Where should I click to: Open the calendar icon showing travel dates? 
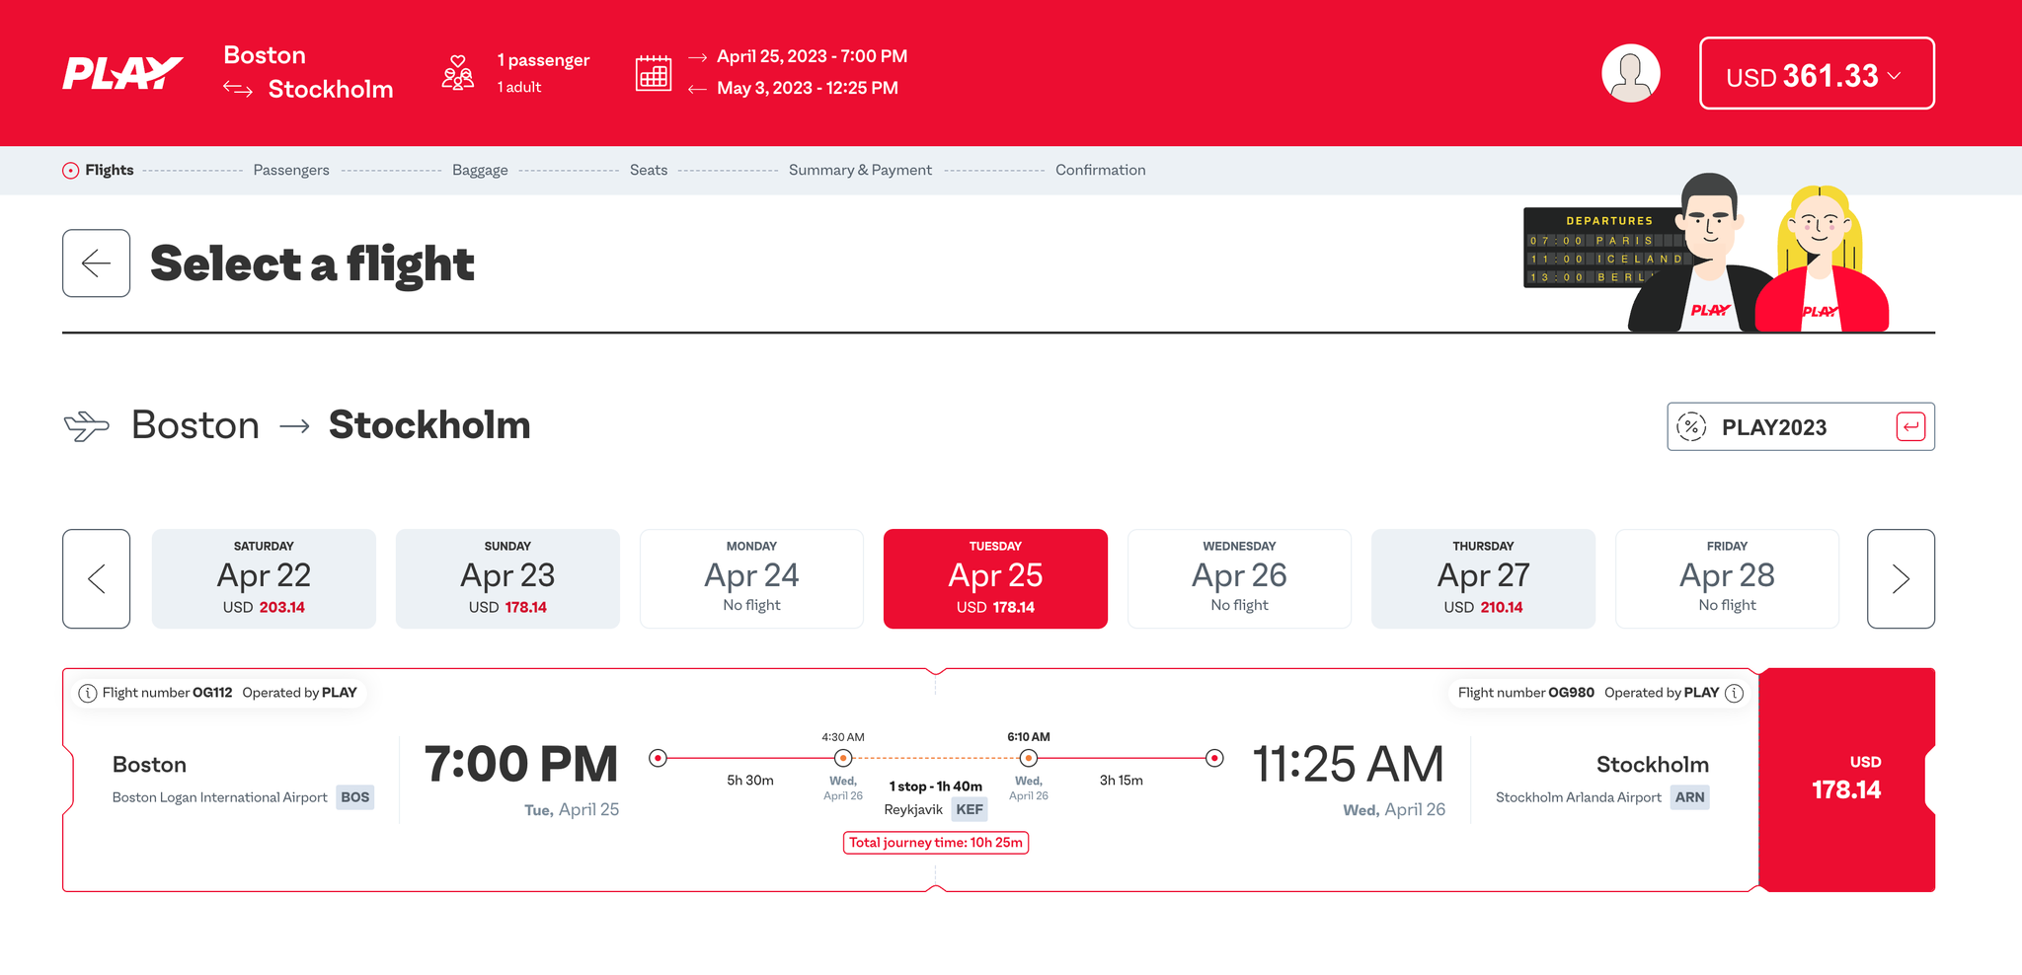tap(654, 72)
